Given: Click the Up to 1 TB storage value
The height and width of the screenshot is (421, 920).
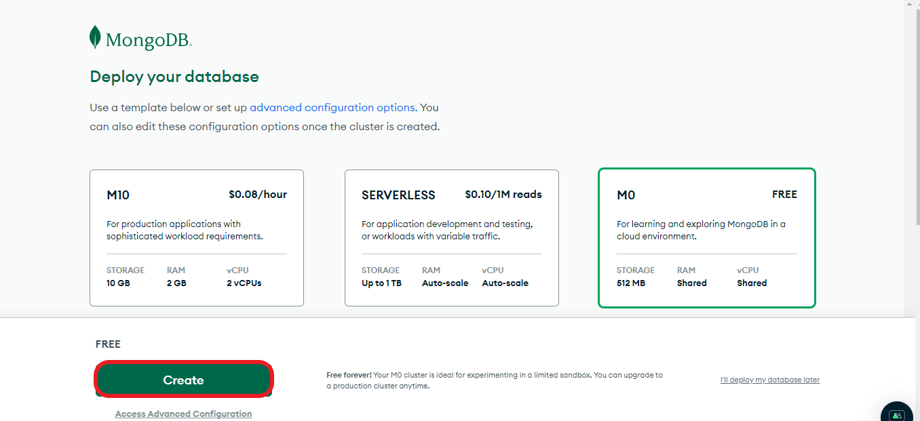Looking at the screenshot, I should (x=381, y=283).
